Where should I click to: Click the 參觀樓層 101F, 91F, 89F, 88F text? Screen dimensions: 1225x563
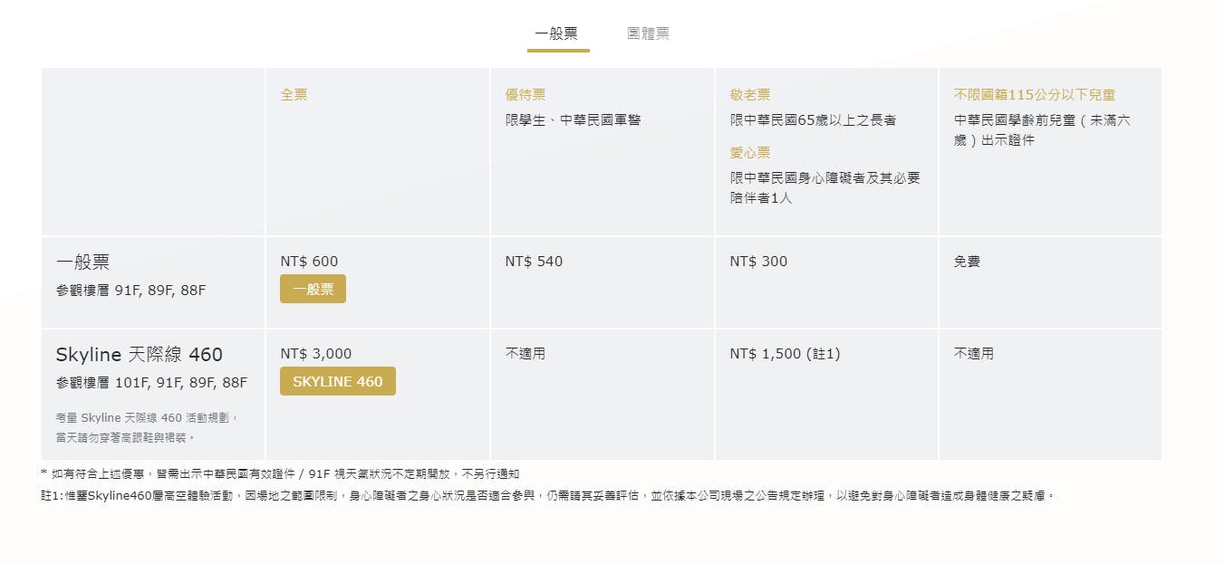(151, 383)
